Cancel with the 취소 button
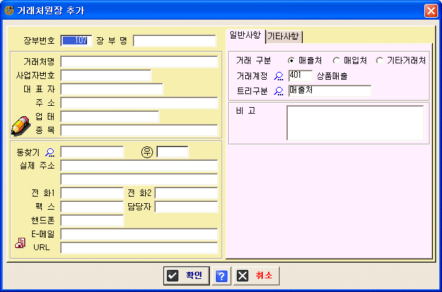 [256, 276]
